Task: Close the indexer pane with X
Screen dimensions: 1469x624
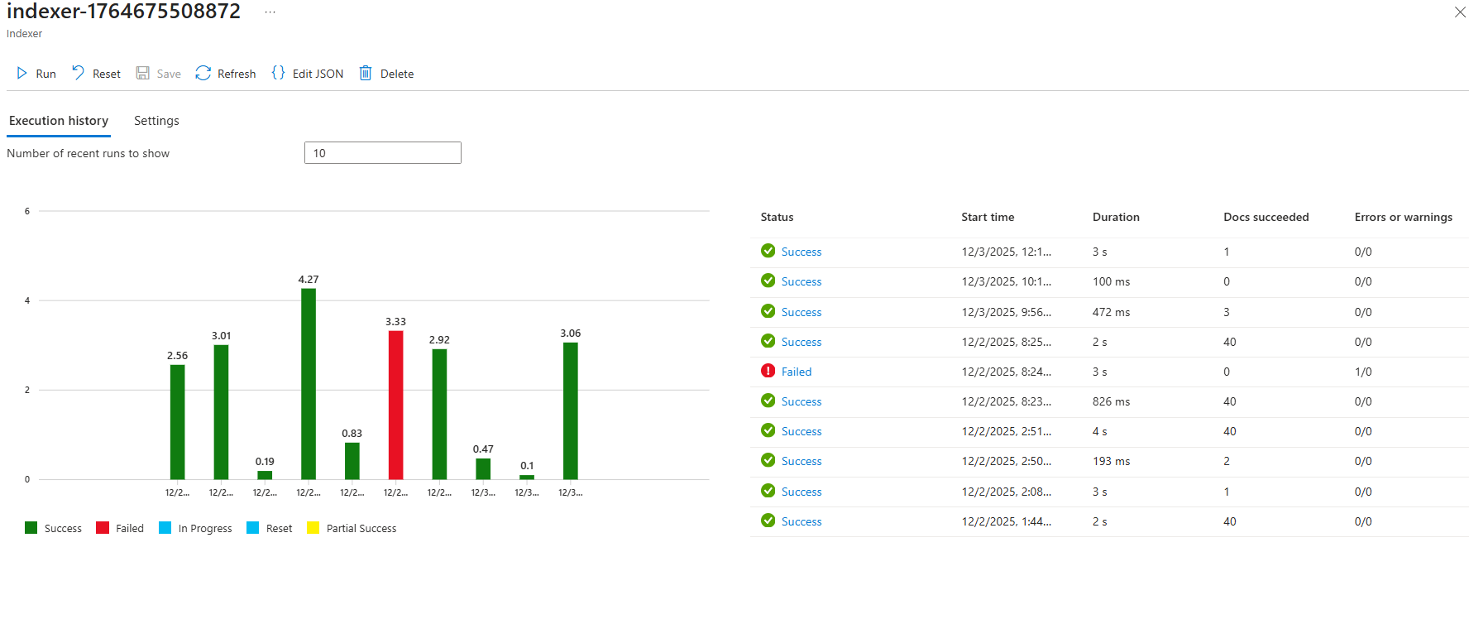Action: (1460, 12)
